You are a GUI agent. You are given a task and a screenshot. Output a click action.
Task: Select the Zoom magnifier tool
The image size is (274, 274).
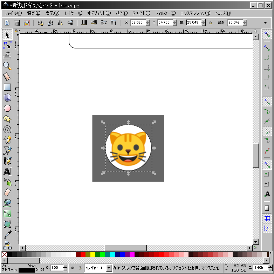pyautogui.click(x=7, y=66)
